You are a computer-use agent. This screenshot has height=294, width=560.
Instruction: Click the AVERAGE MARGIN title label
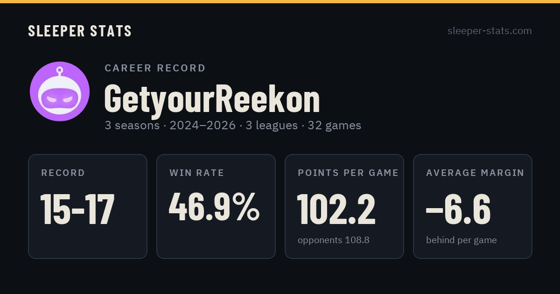click(x=475, y=173)
